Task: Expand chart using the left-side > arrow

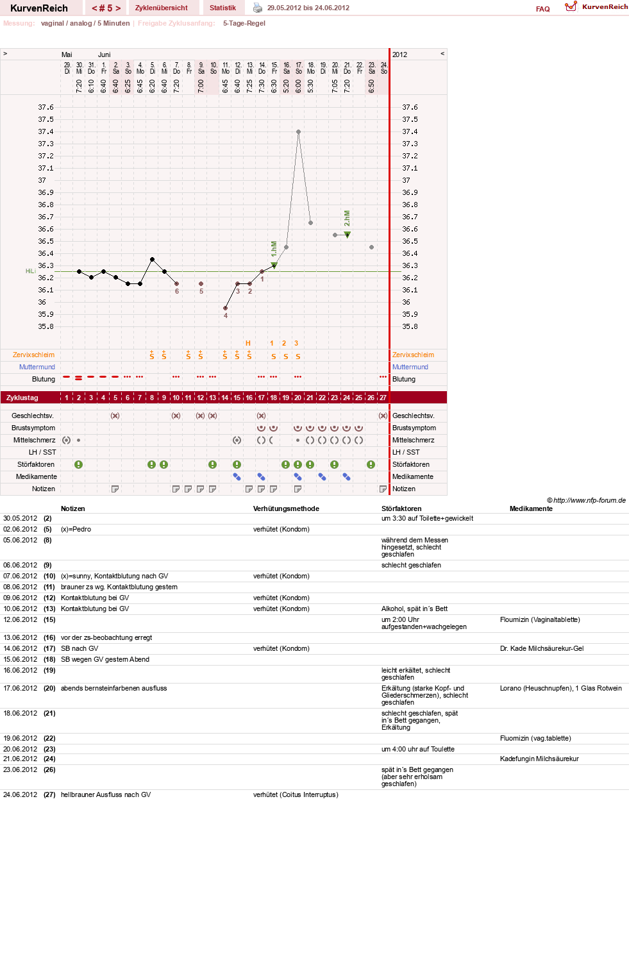Action: coord(5,54)
